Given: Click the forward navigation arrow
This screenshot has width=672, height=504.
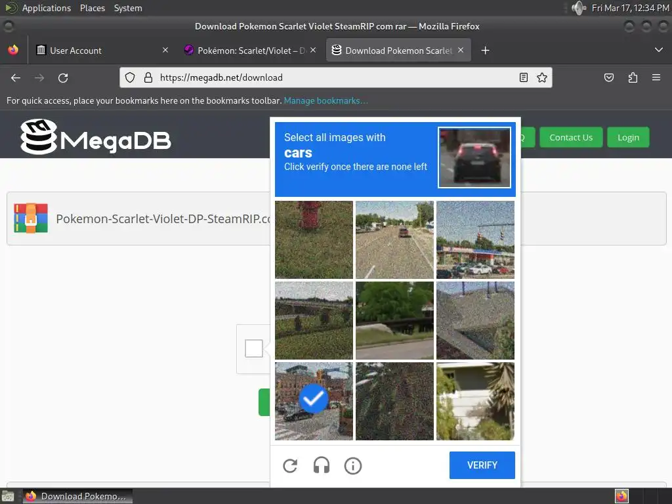Looking at the screenshot, I should (39, 77).
